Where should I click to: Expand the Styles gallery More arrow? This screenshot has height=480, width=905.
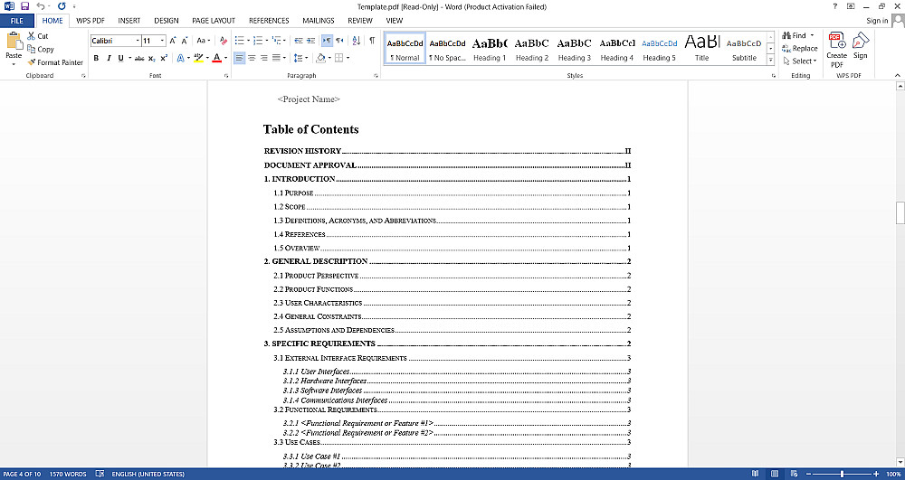[x=770, y=60]
